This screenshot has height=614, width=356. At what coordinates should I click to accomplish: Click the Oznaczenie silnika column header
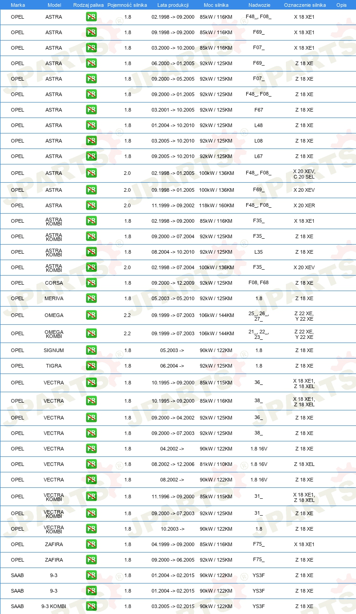(x=305, y=5)
